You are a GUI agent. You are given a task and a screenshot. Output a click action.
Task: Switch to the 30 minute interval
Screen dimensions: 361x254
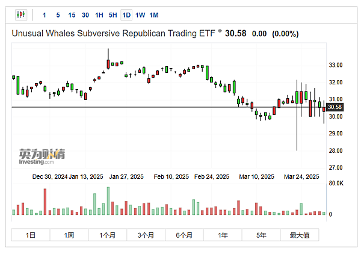pyautogui.click(x=85, y=15)
